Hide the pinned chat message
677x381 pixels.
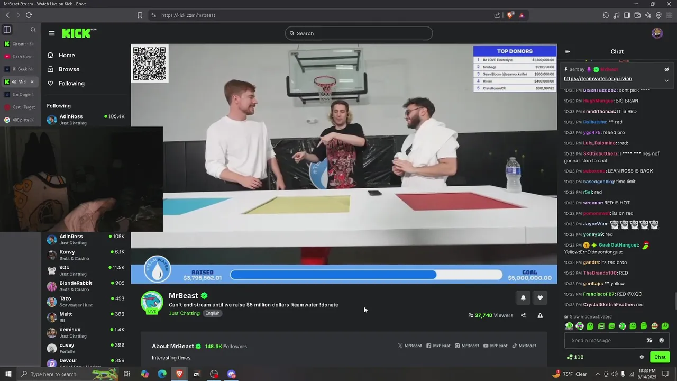click(x=666, y=69)
